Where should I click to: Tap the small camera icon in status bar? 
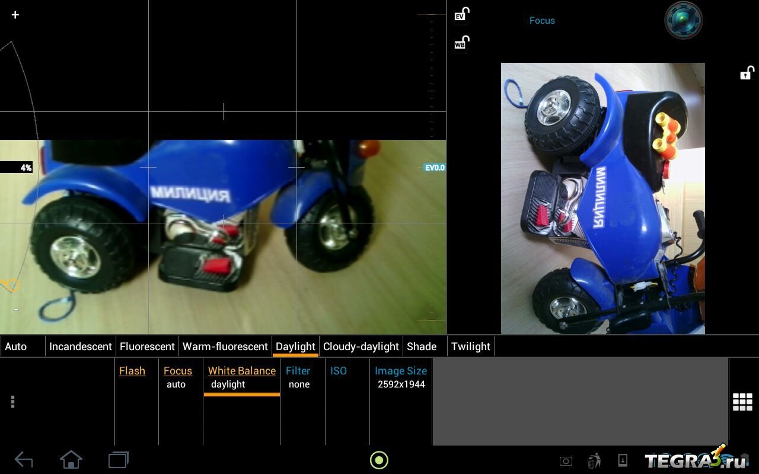(x=566, y=461)
